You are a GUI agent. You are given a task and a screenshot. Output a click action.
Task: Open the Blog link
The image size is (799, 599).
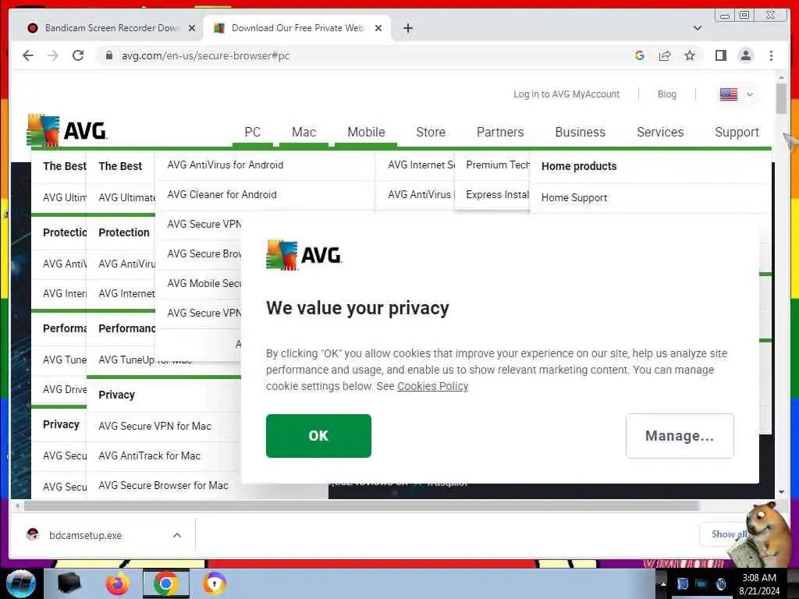666,94
